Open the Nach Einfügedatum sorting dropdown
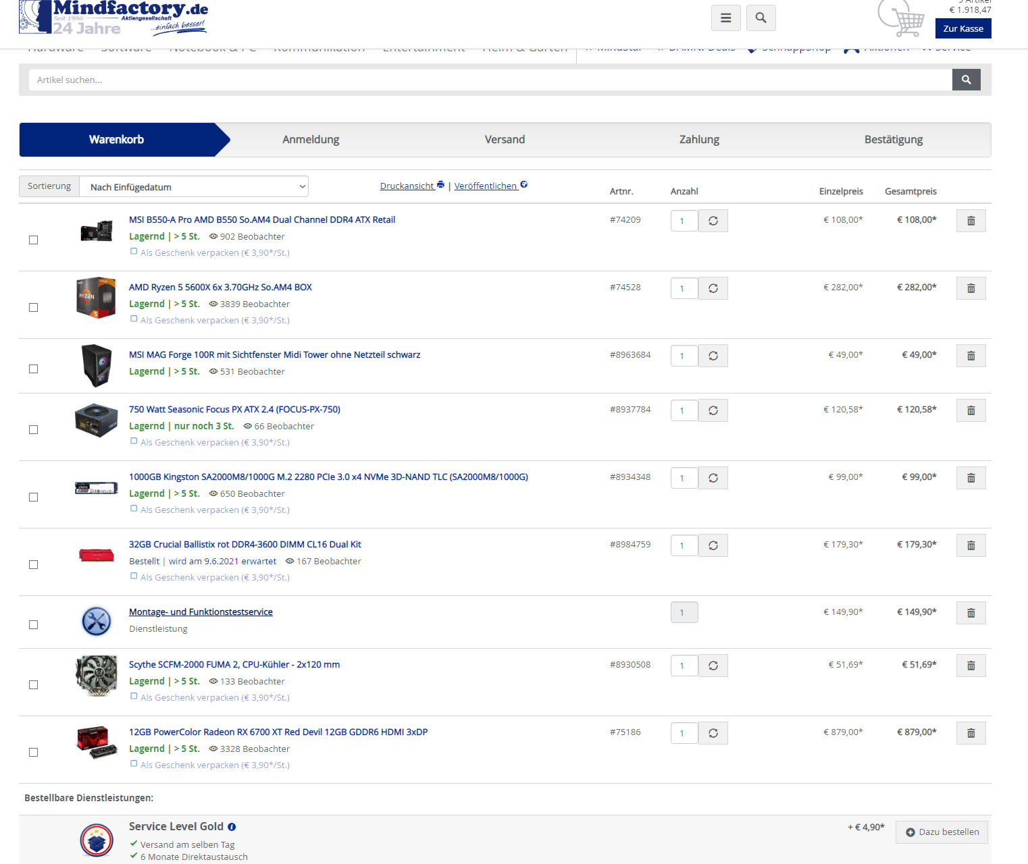 (x=194, y=187)
